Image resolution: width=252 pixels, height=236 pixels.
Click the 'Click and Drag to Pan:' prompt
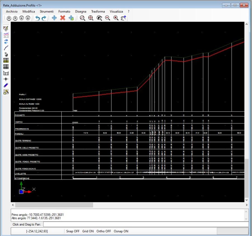pos(27,225)
